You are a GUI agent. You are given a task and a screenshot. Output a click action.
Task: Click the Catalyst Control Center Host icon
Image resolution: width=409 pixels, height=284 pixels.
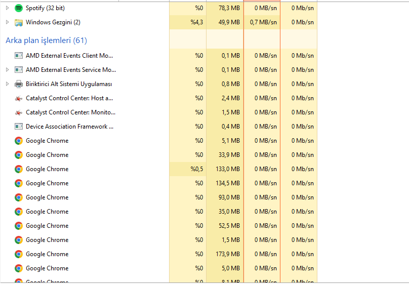[x=19, y=98]
